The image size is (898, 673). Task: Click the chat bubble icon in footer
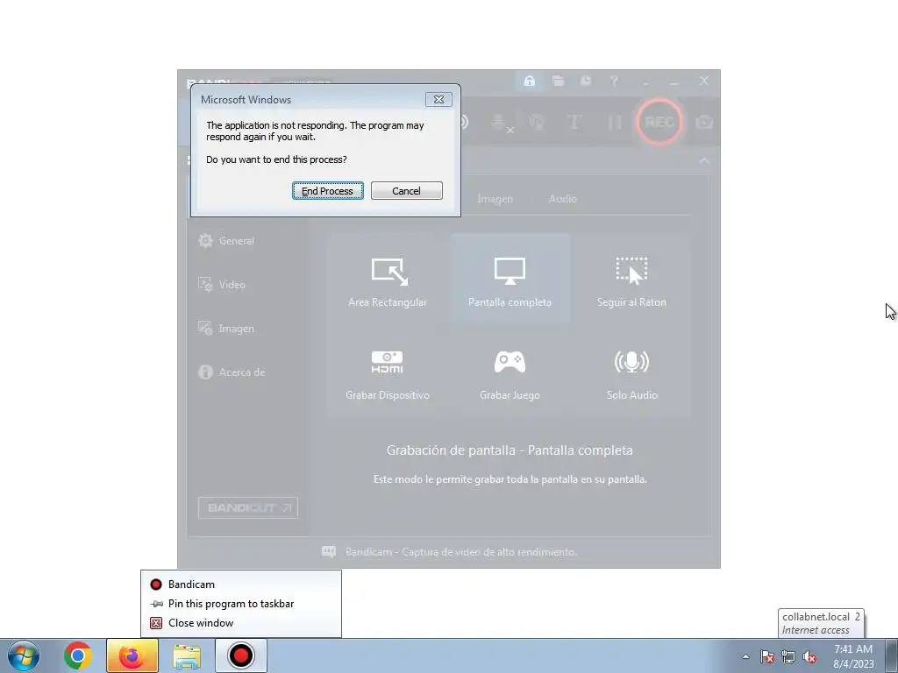click(329, 552)
